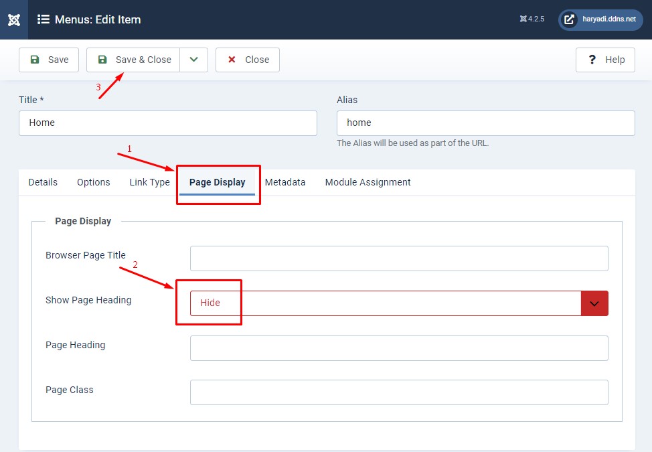Select the Link Type tab

pyautogui.click(x=149, y=182)
